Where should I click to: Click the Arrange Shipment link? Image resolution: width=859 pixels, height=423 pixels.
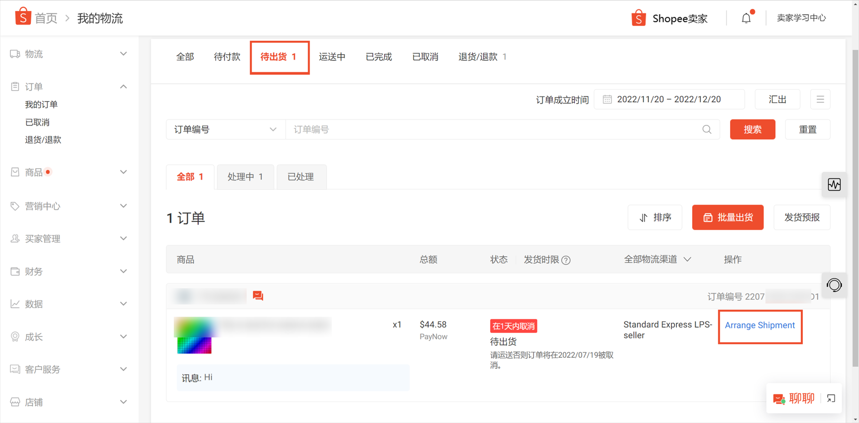[x=760, y=325]
